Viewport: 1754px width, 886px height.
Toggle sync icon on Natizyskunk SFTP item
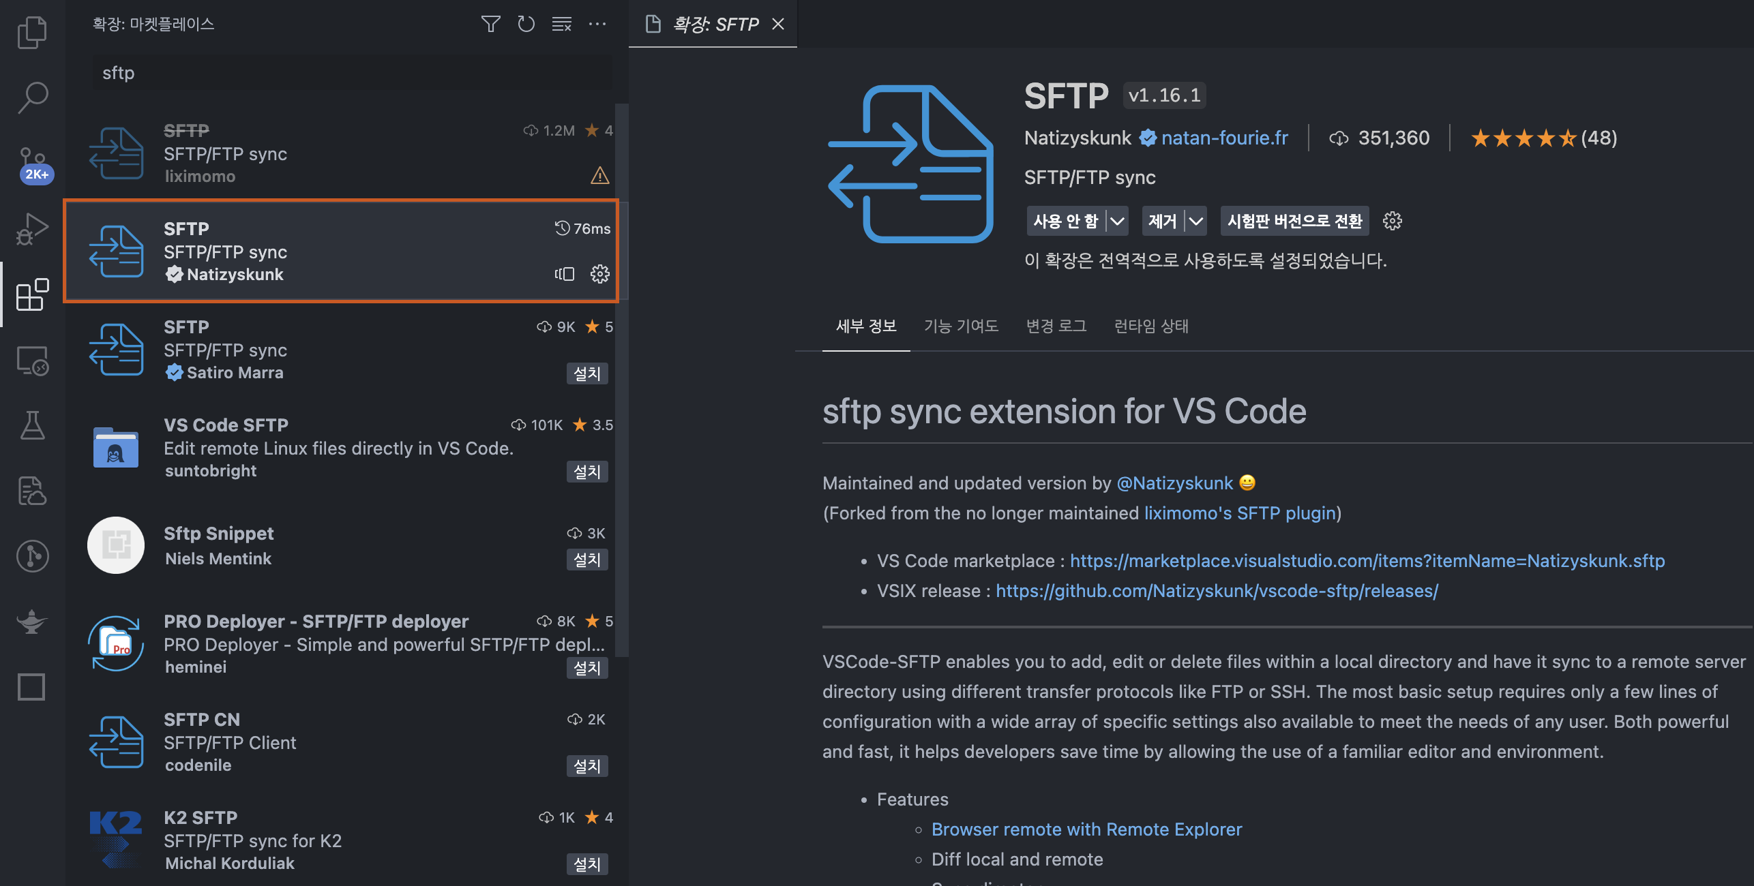click(x=565, y=274)
